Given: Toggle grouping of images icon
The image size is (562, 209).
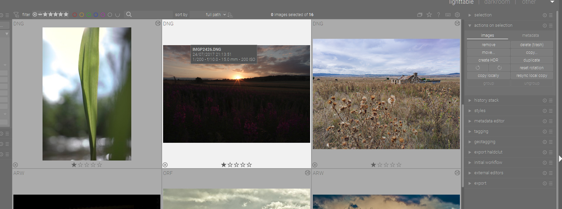Looking at the screenshot, I should (420, 15).
